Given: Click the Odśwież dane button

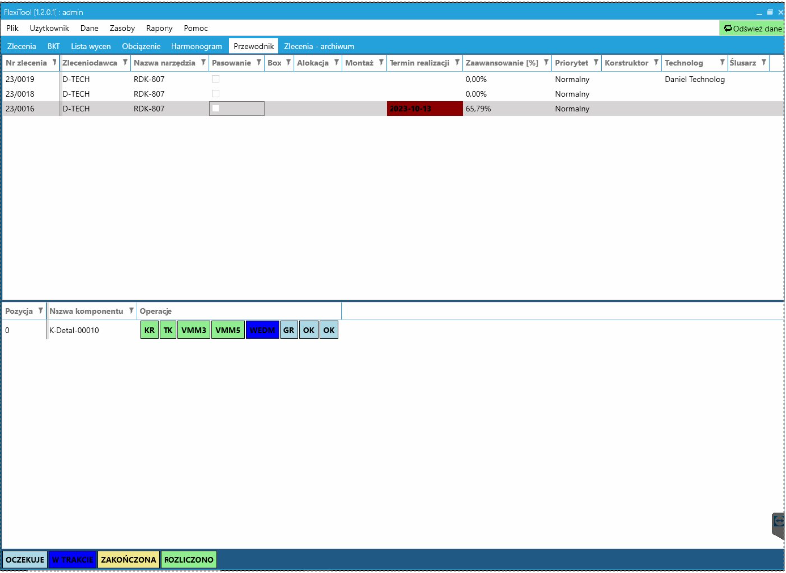Looking at the screenshot, I should pos(752,28).
